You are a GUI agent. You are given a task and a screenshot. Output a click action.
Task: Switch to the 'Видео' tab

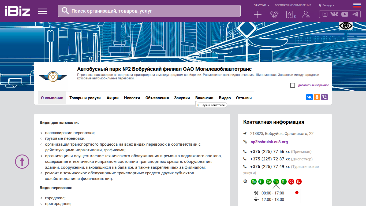(x=225, y=98)
